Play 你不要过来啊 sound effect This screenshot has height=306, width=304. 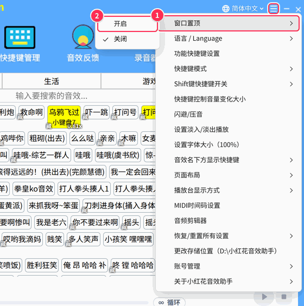(x=95, y=222)
